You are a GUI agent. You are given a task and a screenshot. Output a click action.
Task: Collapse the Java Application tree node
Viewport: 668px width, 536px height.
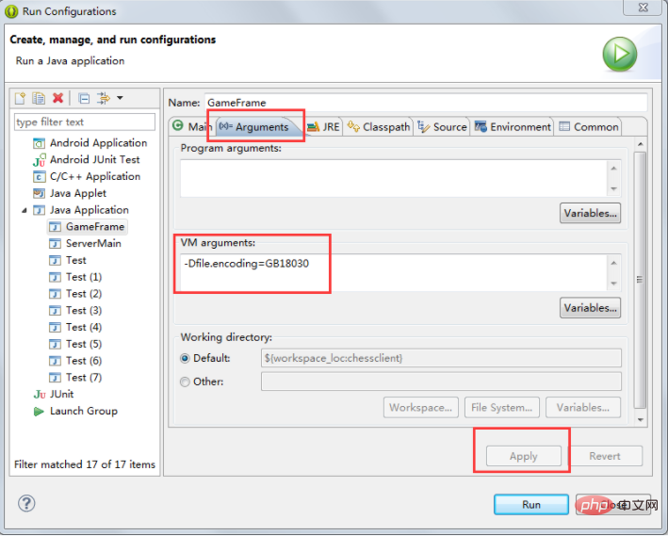(24, 210)
